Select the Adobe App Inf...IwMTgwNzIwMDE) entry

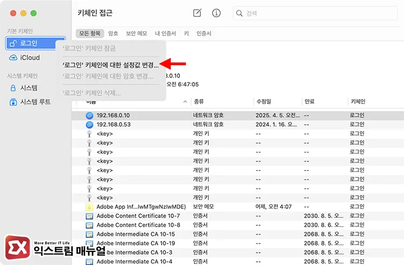(x=141, y=207)
